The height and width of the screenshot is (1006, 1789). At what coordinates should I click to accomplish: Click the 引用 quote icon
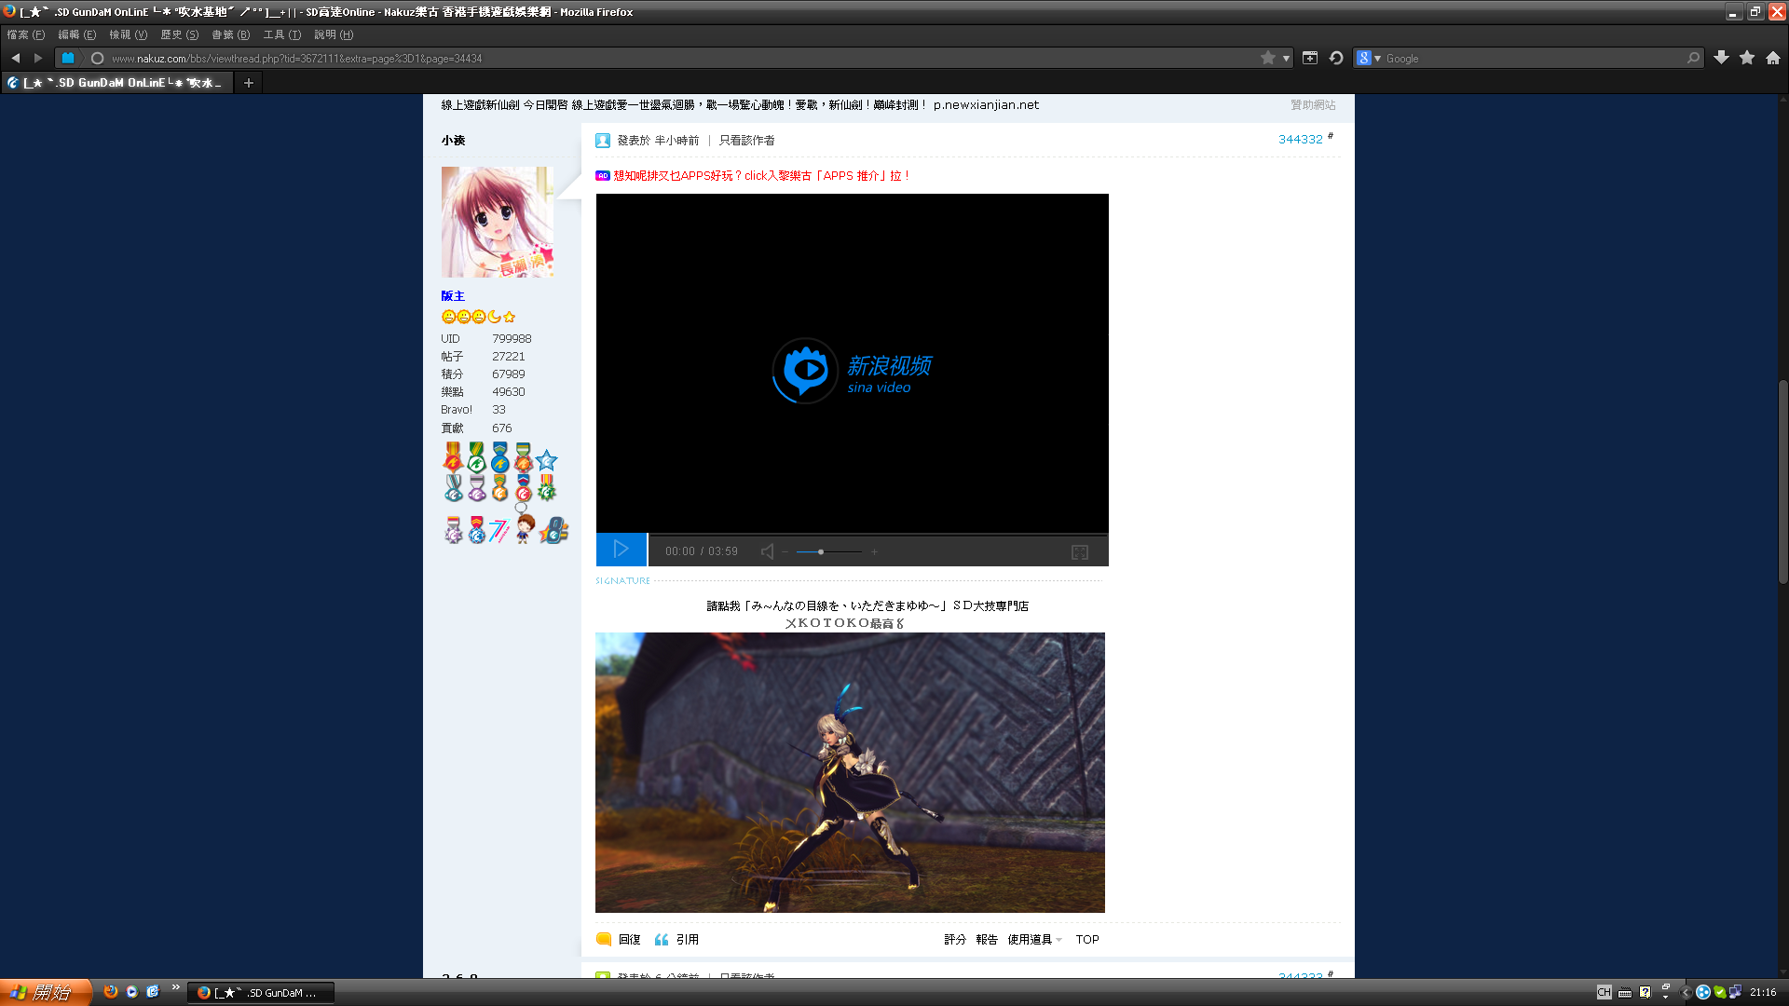662,939
